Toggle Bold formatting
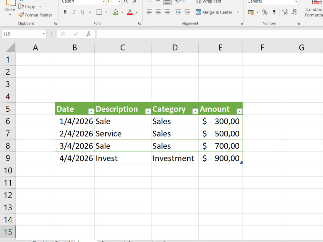The width and height of the screenshot is (323, 242). [65, 12]
